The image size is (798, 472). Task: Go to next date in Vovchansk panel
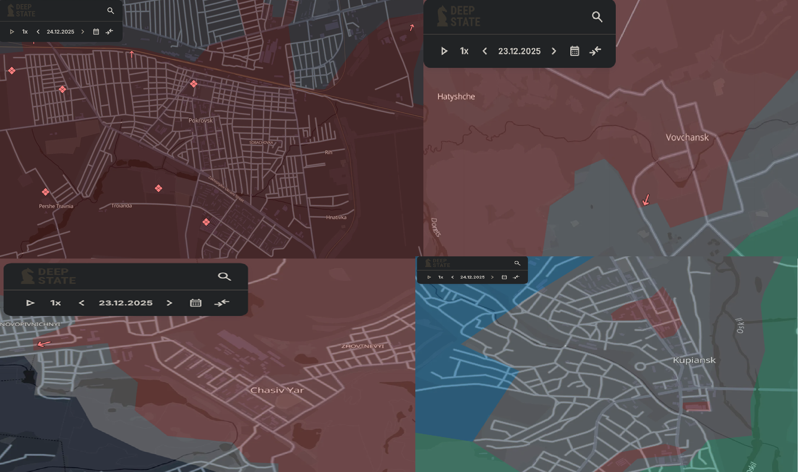tap(554, 51)
